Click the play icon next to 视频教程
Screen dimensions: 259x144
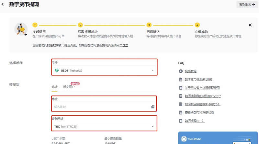pos(181,71)
